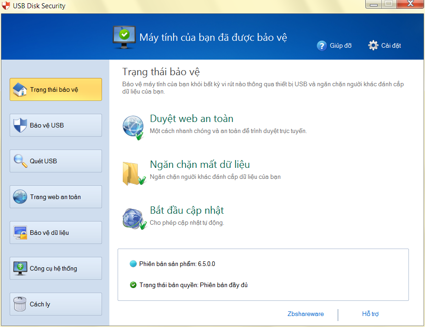This screenshot has height=327, width=425.
Task: Click the trash bin icon for Cách ly
Action: pos(20,304)
